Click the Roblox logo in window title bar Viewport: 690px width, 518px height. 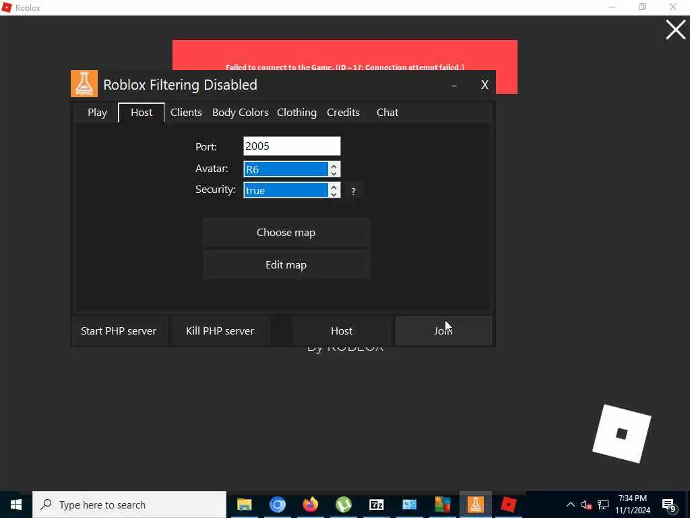click(7, 7)
